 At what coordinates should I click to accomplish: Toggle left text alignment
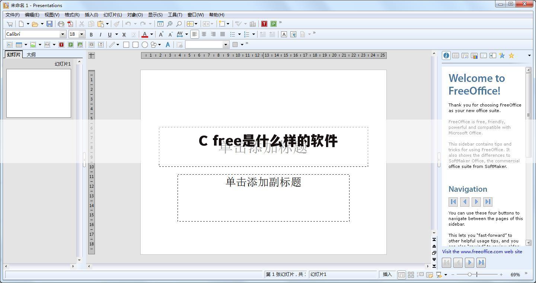pyautogui.click(x=194, y=34)
